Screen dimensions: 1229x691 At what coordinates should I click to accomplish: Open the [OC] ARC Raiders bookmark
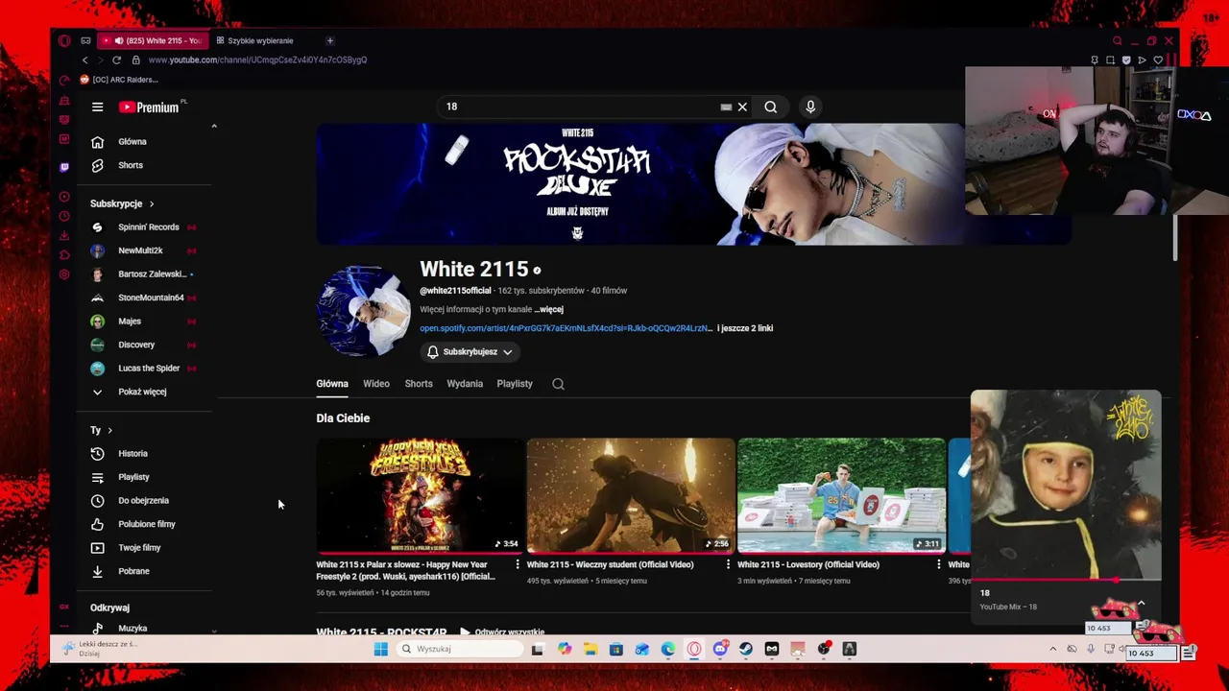(119, 80)
